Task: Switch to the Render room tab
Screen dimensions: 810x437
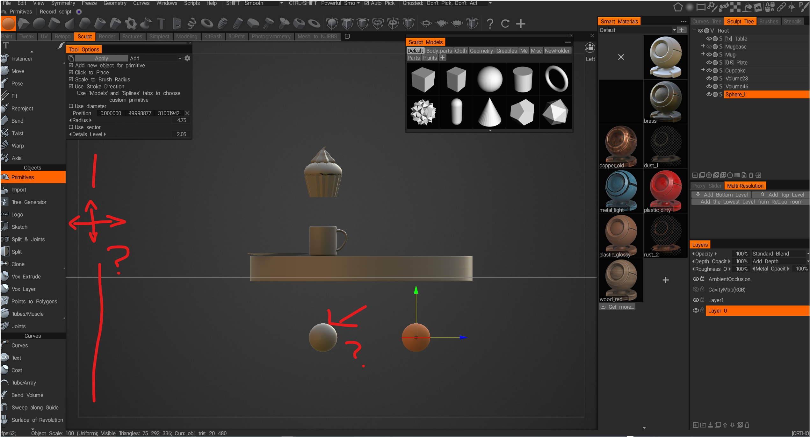Action: tap(107, 36)
